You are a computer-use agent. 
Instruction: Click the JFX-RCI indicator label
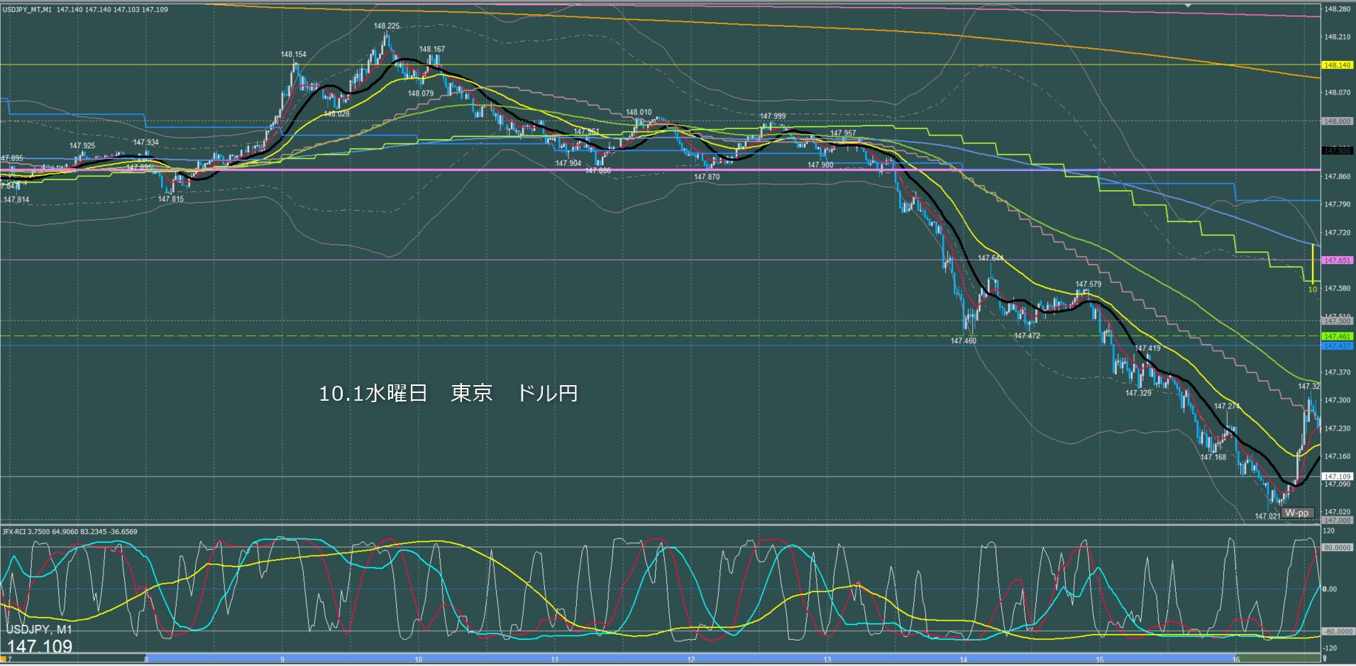(x=70, y=531)
